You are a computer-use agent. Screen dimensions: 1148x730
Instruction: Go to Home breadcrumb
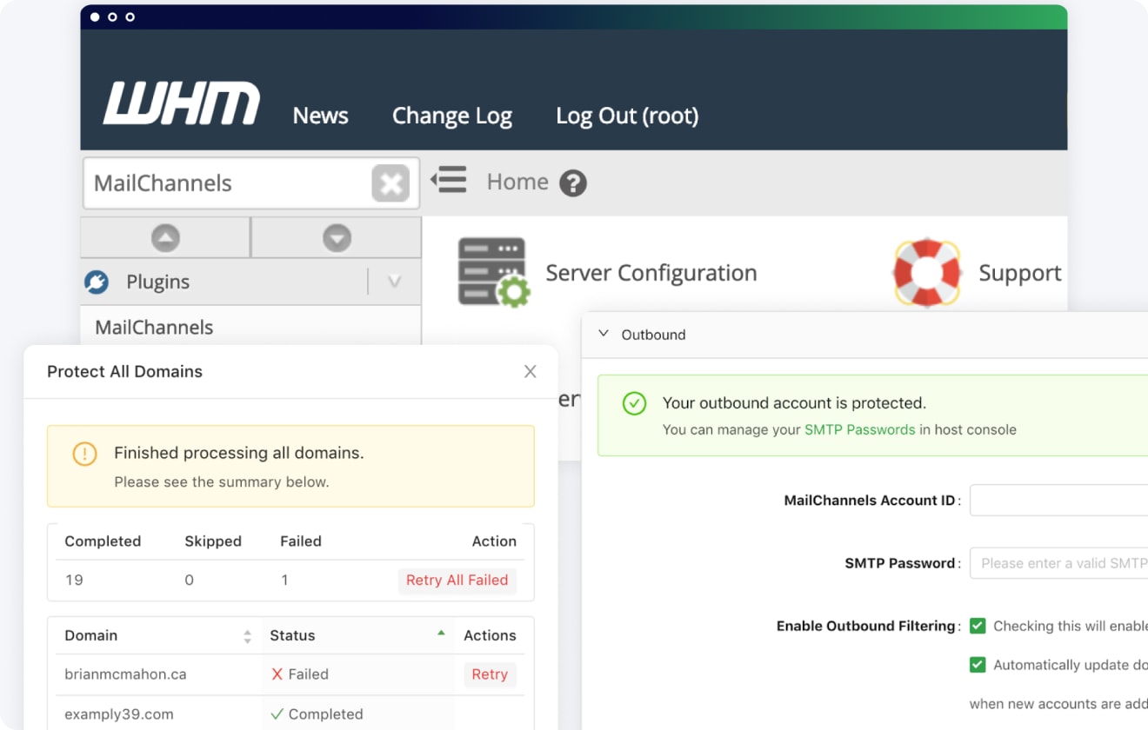coord(517,182)
